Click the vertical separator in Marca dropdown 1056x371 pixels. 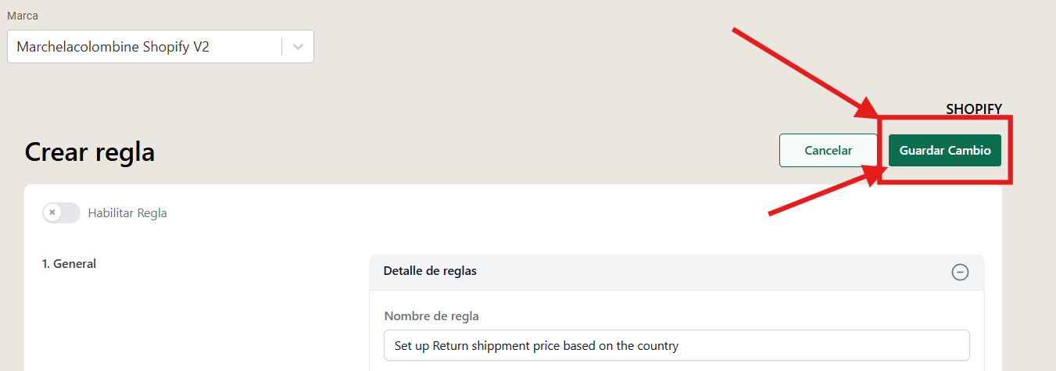pyautogui.click(x=281, y=47)
